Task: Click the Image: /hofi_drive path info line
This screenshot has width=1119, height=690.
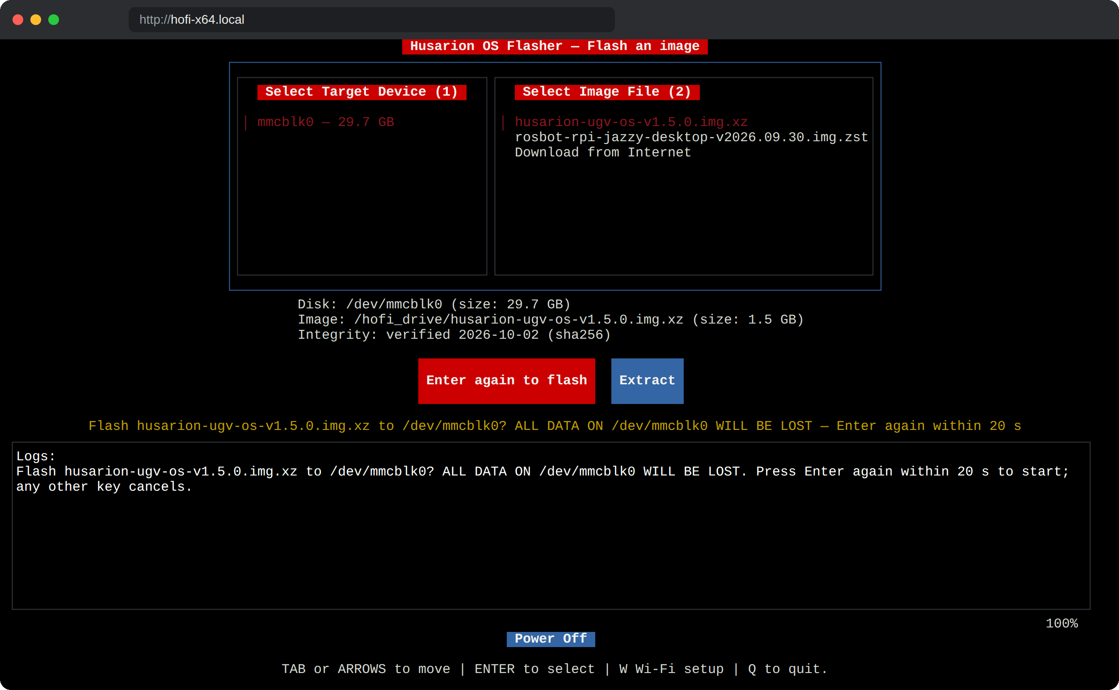Action: [551, 320]
